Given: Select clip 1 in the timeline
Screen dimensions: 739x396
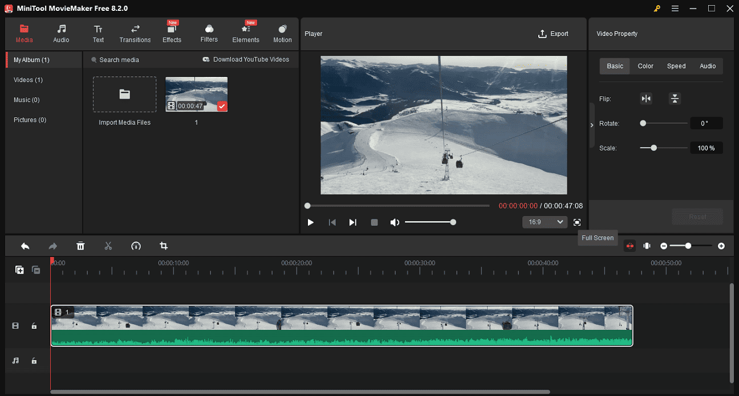Looking at the screenshot, I should (x=342, y=326).
